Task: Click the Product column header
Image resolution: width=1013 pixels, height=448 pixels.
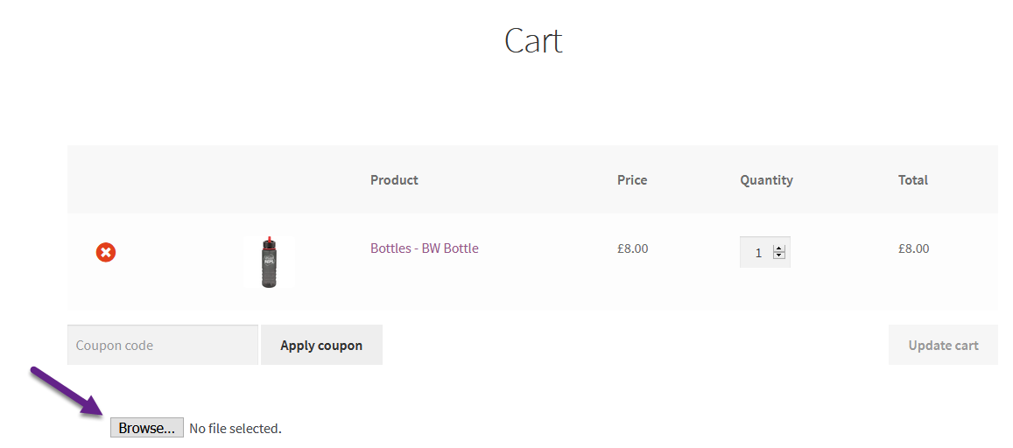Action: pyautogui.click(x=394, y=180)
